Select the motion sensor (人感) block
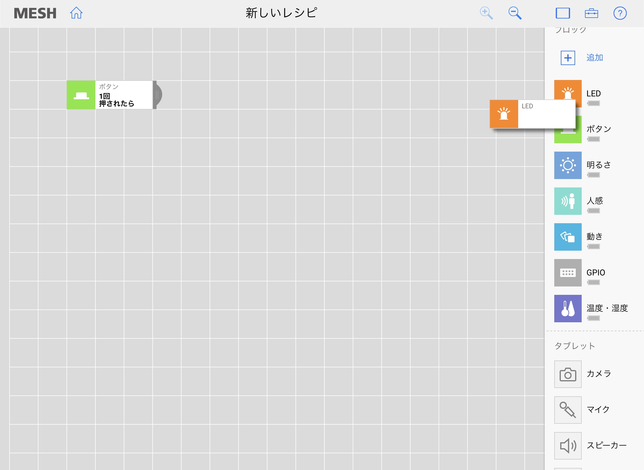This screenshot has width=644, height=470. 568,201
